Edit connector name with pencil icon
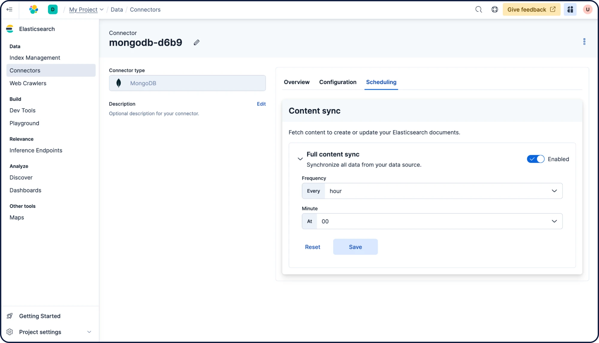 [x=197, y=42]
